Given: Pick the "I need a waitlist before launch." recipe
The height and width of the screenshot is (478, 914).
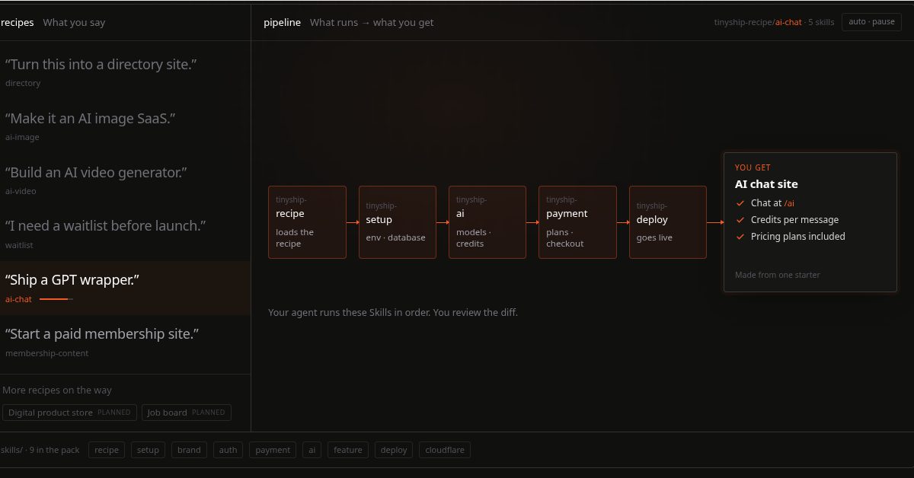Looking at the screenshot, I should click(125, 234).
